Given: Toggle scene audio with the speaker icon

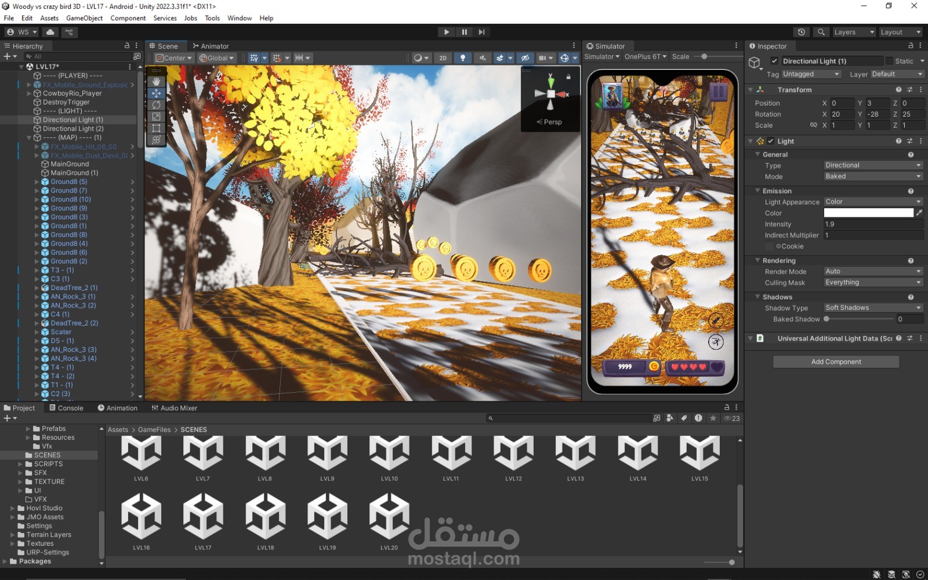Looking at the screenshot, I should tap(482, 58).
